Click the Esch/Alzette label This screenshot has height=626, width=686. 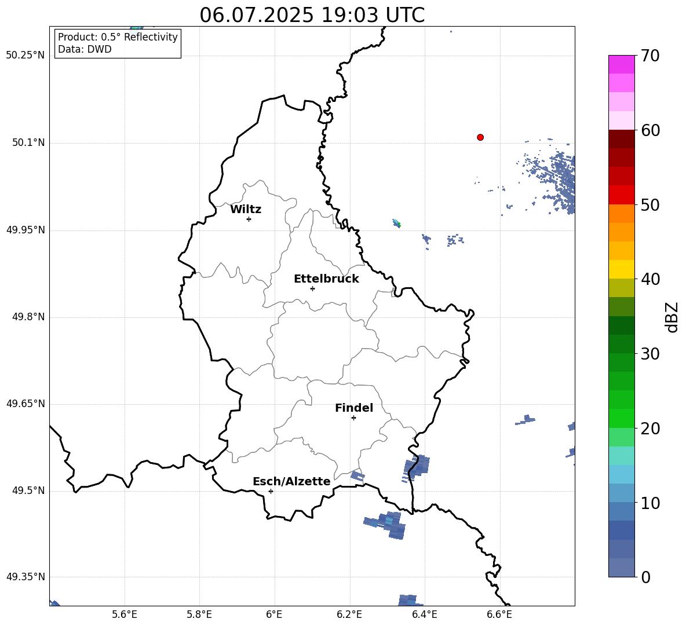291,481
